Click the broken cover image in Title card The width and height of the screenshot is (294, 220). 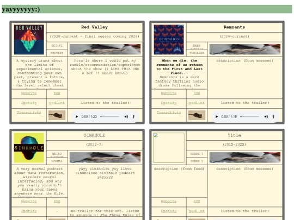pyautogui.click(x=169, y=148)
